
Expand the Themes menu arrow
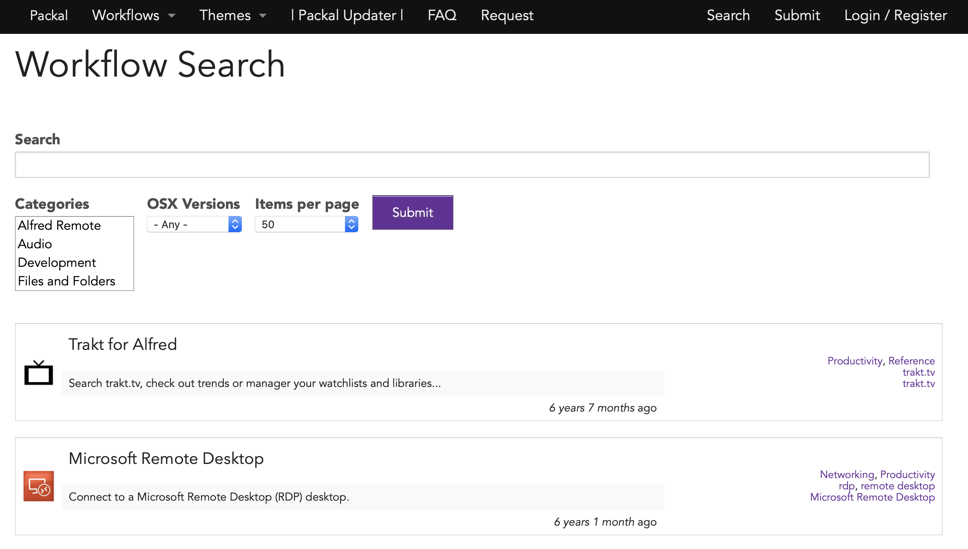tap(263, 16)
